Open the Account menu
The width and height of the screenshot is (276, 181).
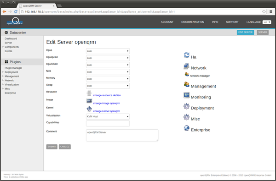coord(167,22)
